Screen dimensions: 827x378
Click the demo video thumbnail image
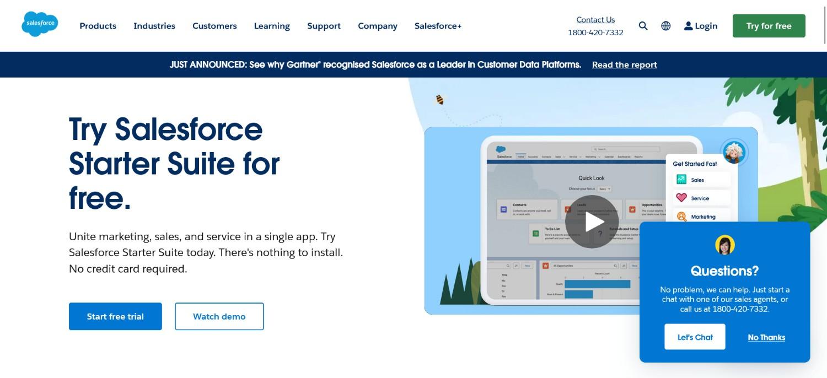coord(590,220)
